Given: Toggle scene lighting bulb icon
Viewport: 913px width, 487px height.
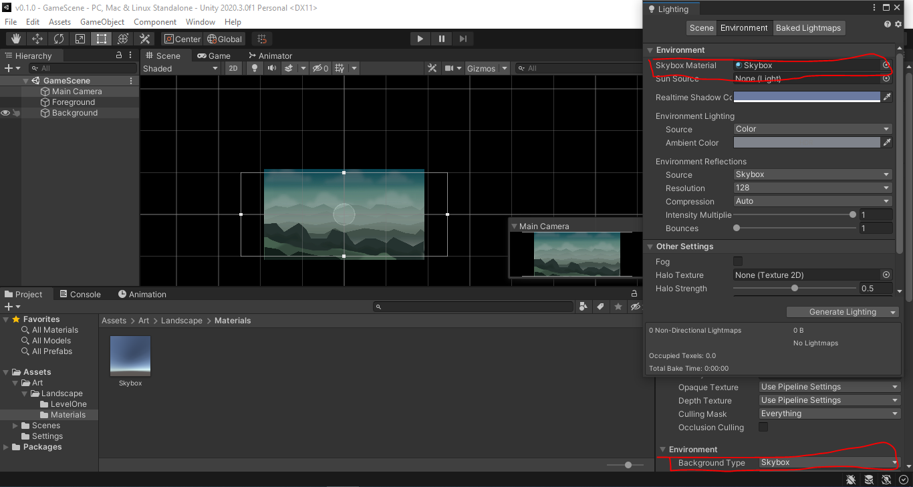Looking at the screenshot, I should point(254,68).
